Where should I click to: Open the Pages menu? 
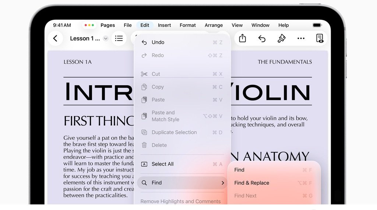[108, 25]
